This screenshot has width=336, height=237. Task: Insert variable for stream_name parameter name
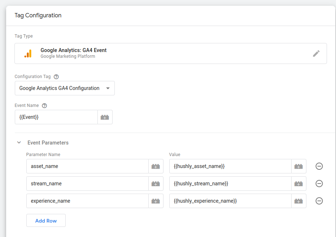pyautogui.click(x=156, y=184)
